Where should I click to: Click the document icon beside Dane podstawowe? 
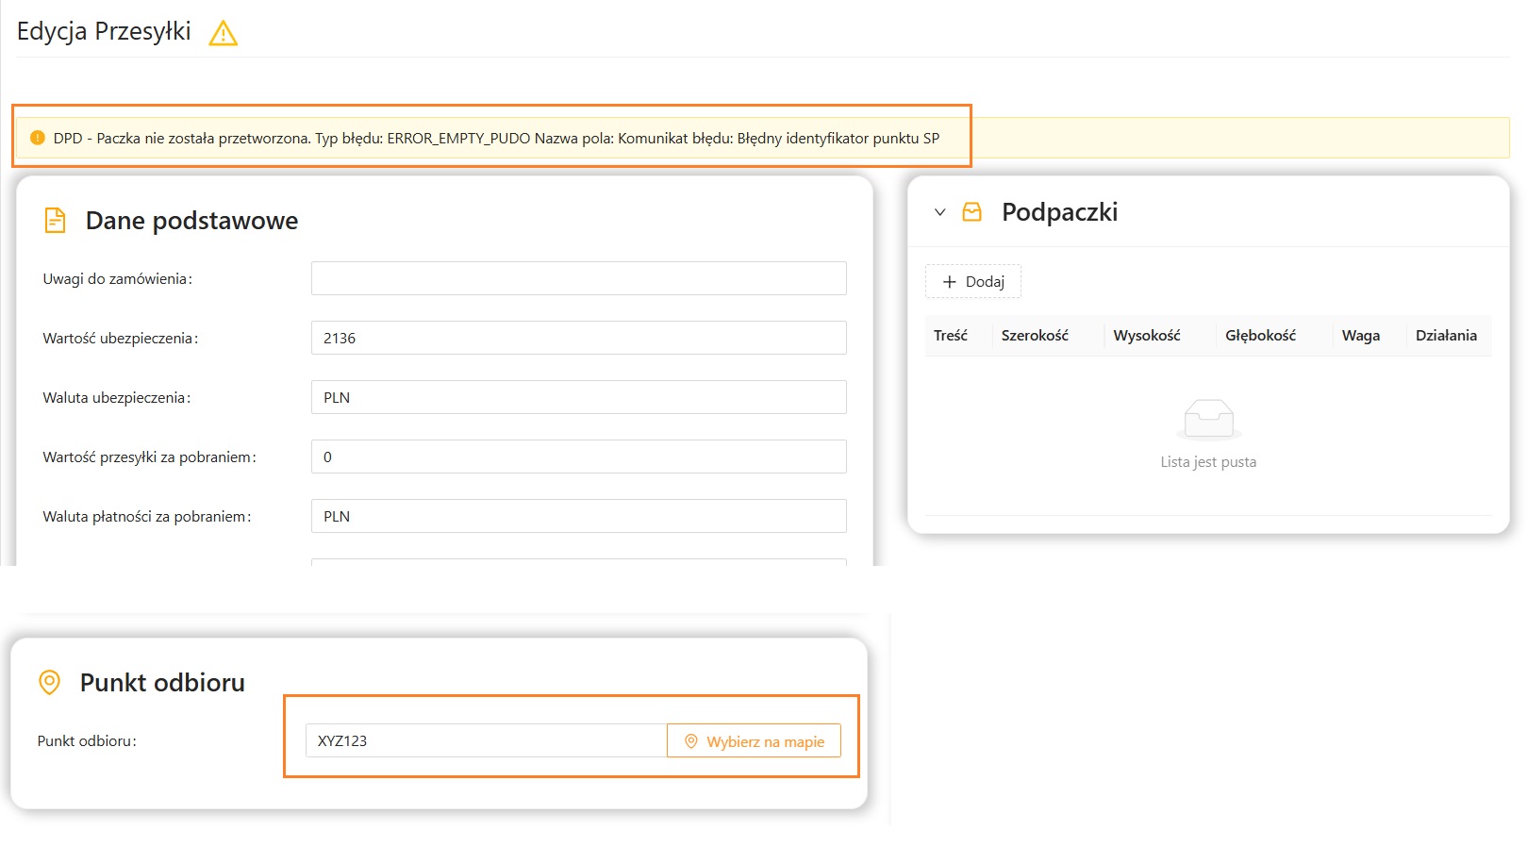[x=56, y=221]
